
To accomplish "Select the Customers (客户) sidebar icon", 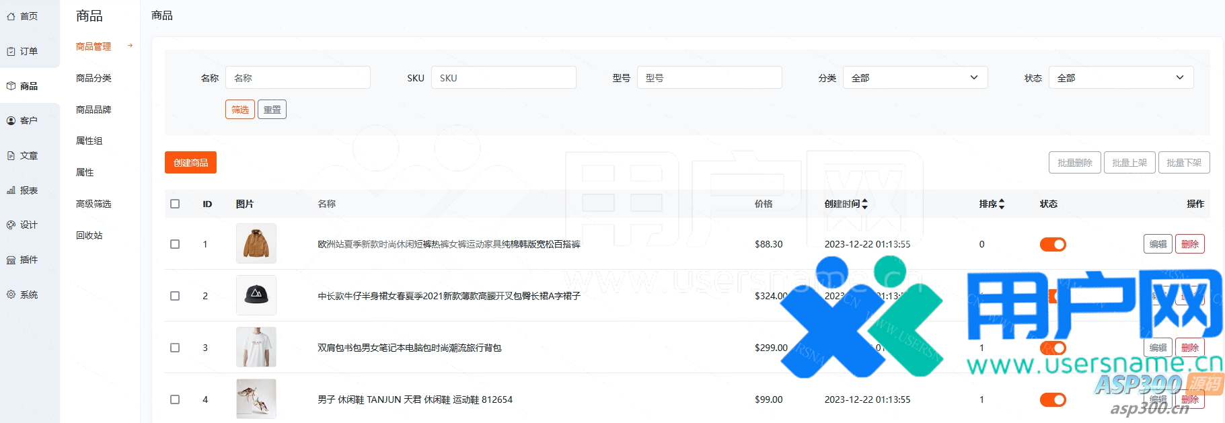I will 11,121.
